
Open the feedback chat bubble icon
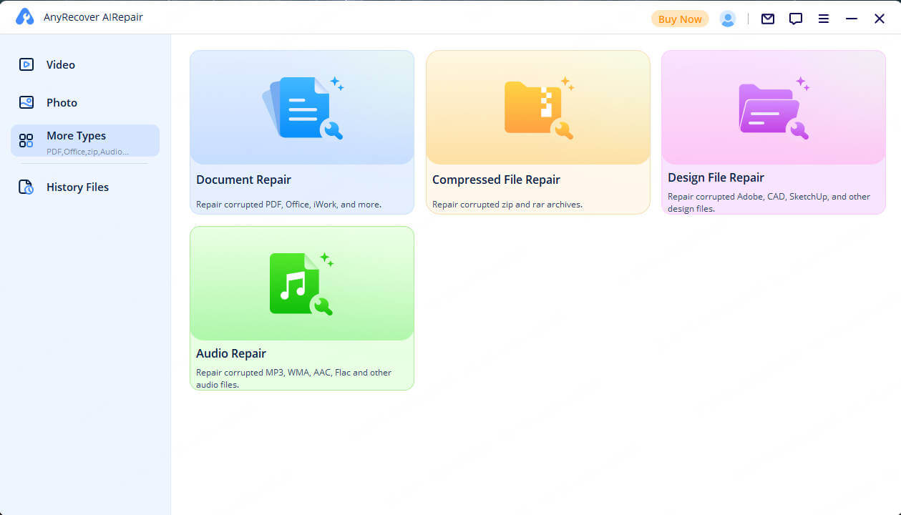(x=795, y=19)
